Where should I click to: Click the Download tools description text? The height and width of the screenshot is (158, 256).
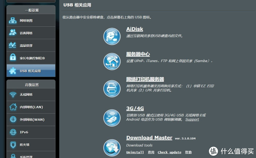pyautogui.click(x=139, y=145)
